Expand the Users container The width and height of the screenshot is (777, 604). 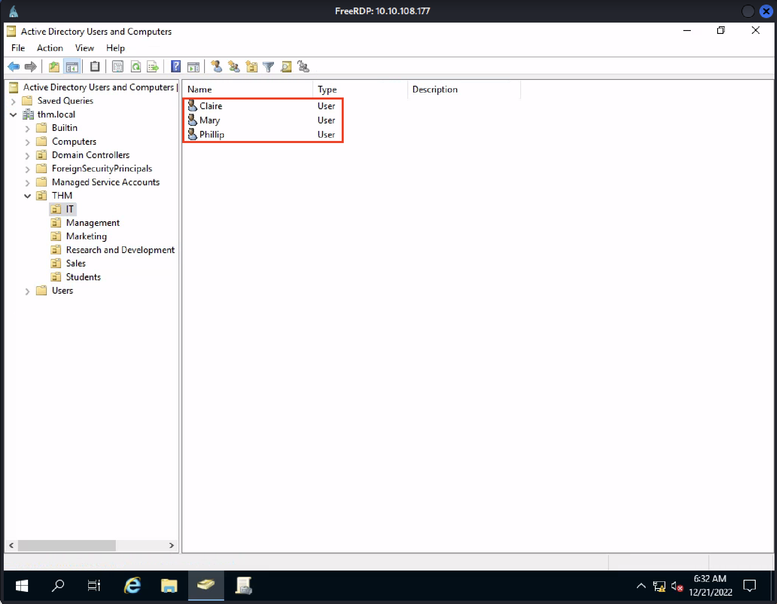pyautogui.click(x=28, y=291)
